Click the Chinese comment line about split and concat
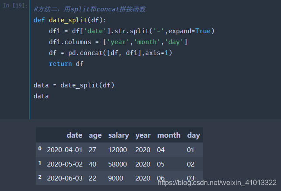 point(89,9)
